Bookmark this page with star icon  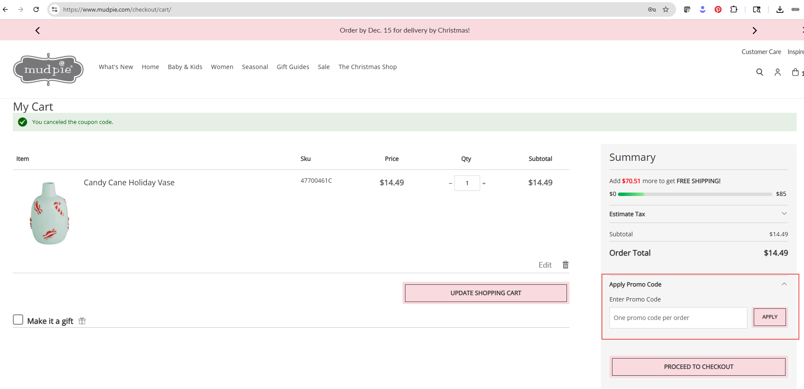pos(666,9)
